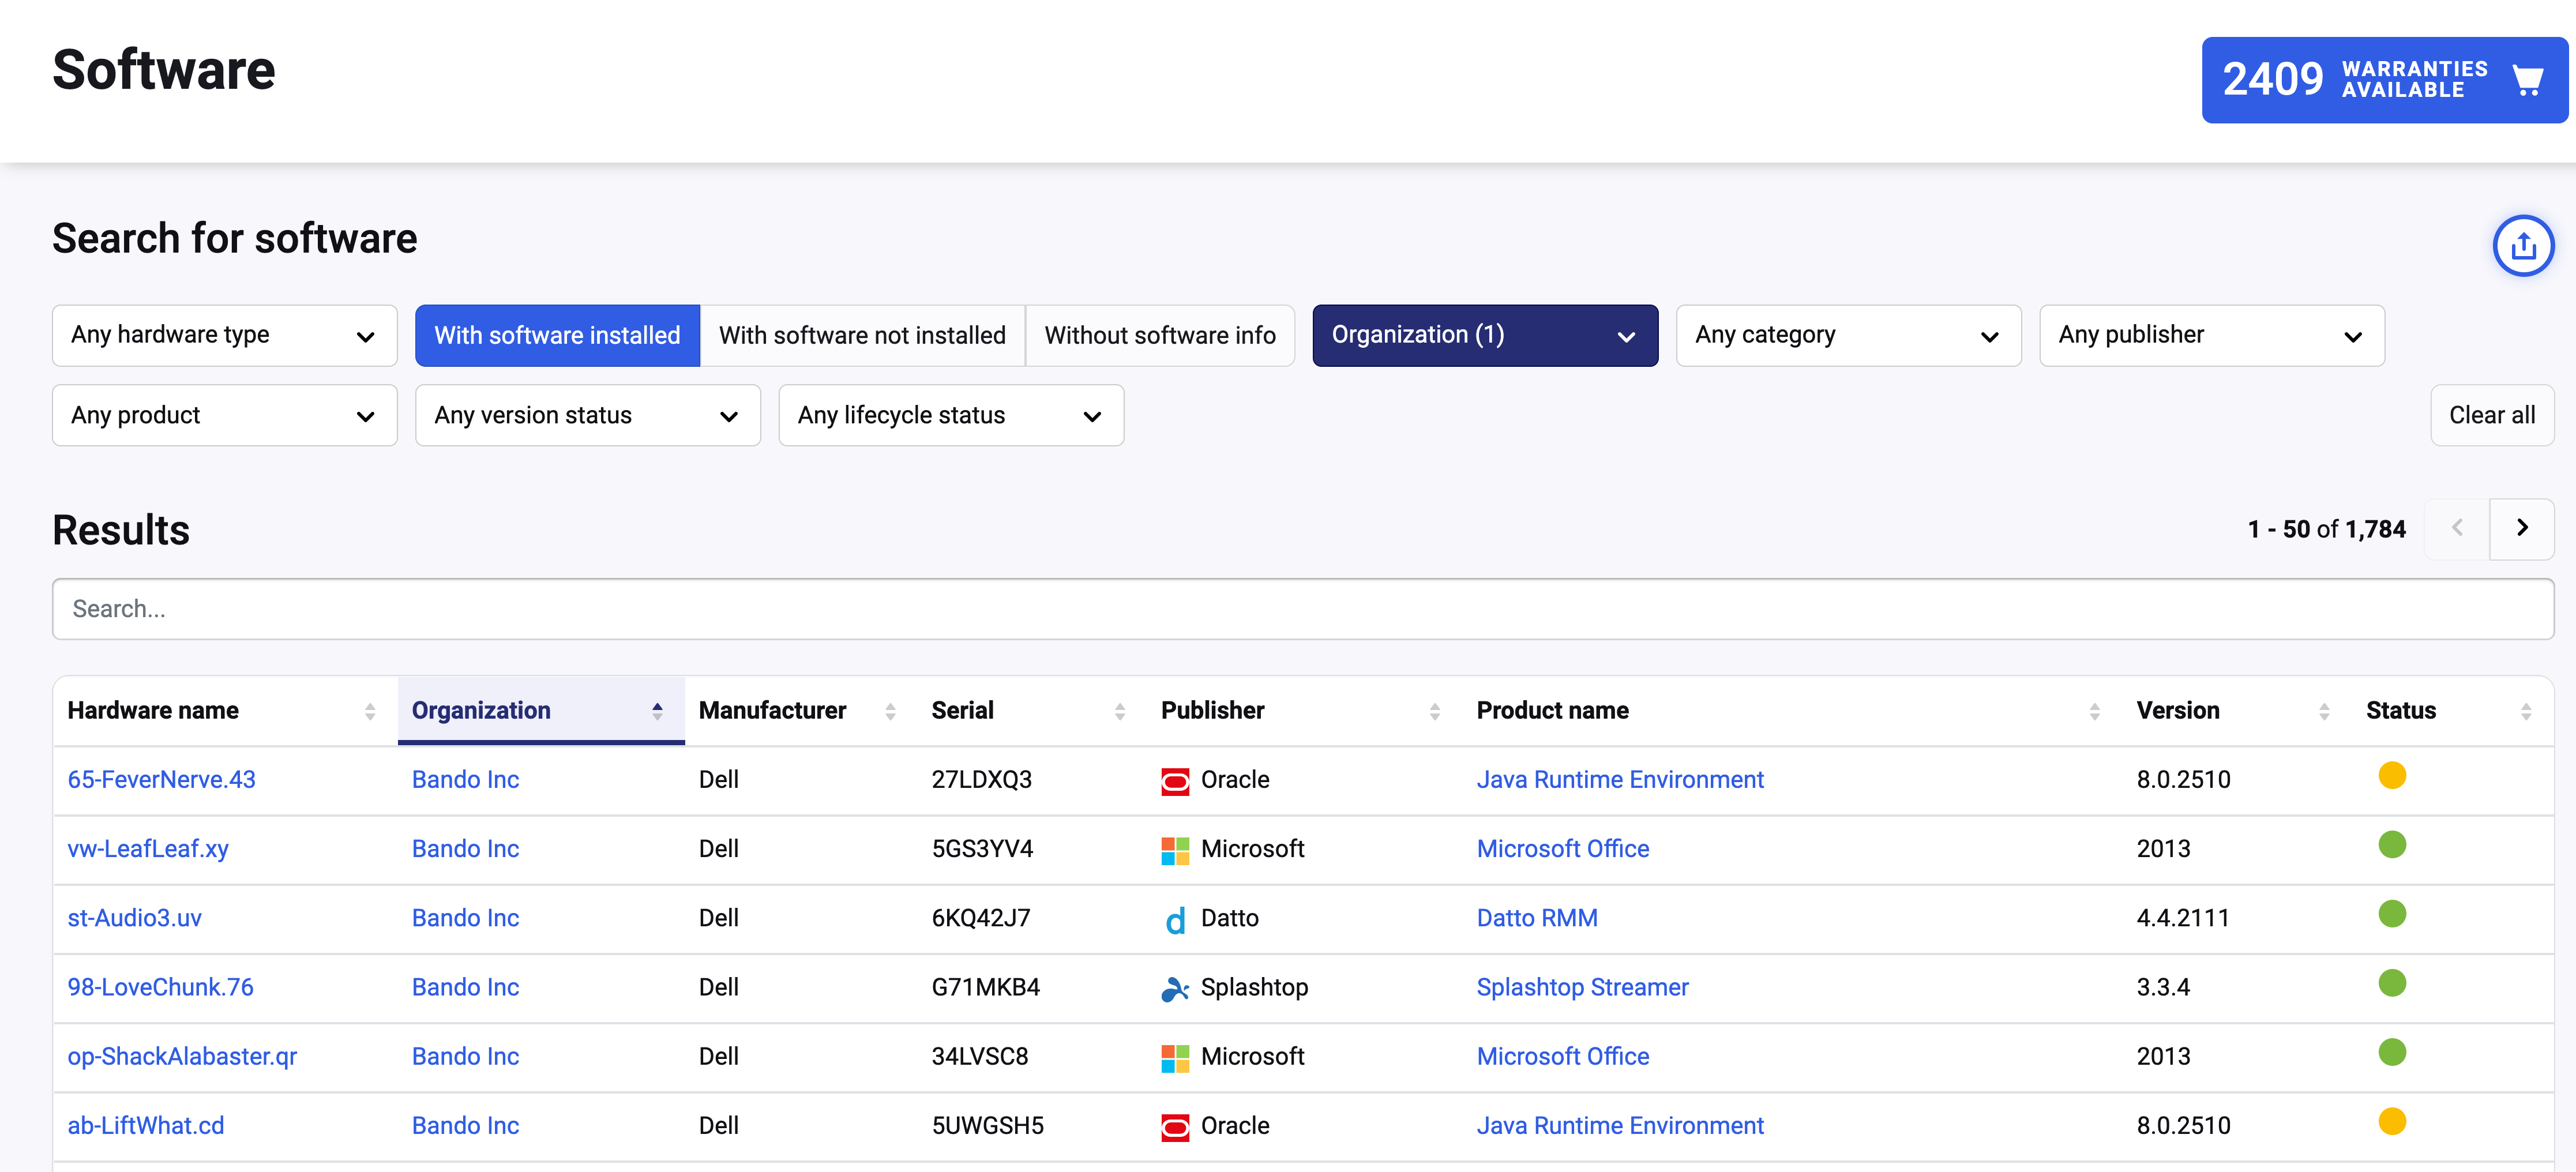The image size is (2576, 1172).
Task: Toggle Organization column sort arrow
Action: (657, 711)
